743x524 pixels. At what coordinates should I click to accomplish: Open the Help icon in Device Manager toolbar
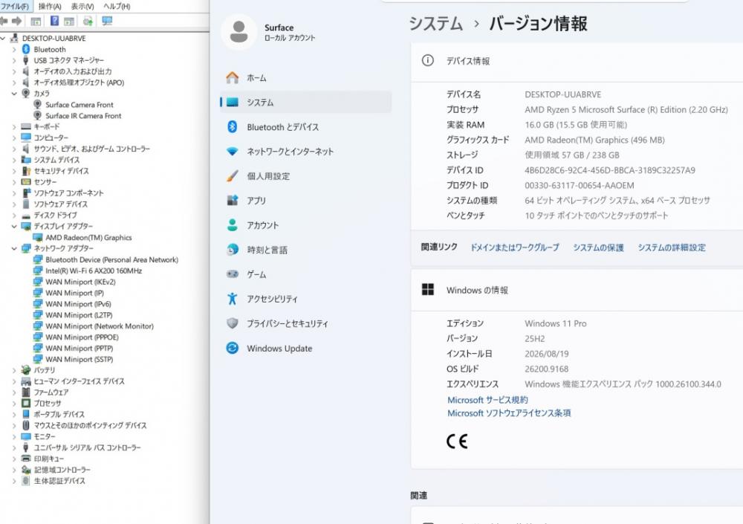[x=54, y=21]
